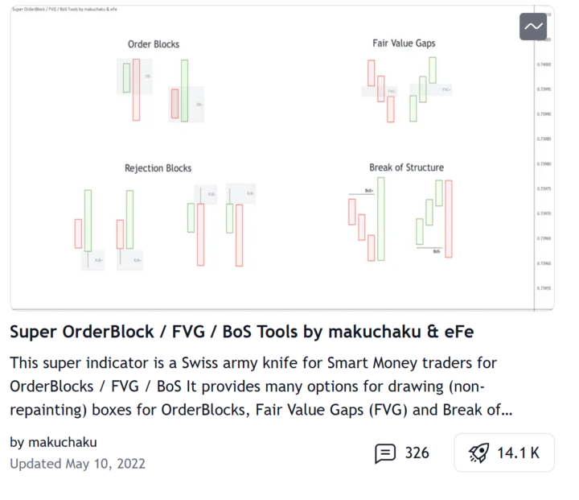Screen dimensions: 579x500
Task: Select the Fair Value Gaps heading in preview
Action: click(404, 43)
